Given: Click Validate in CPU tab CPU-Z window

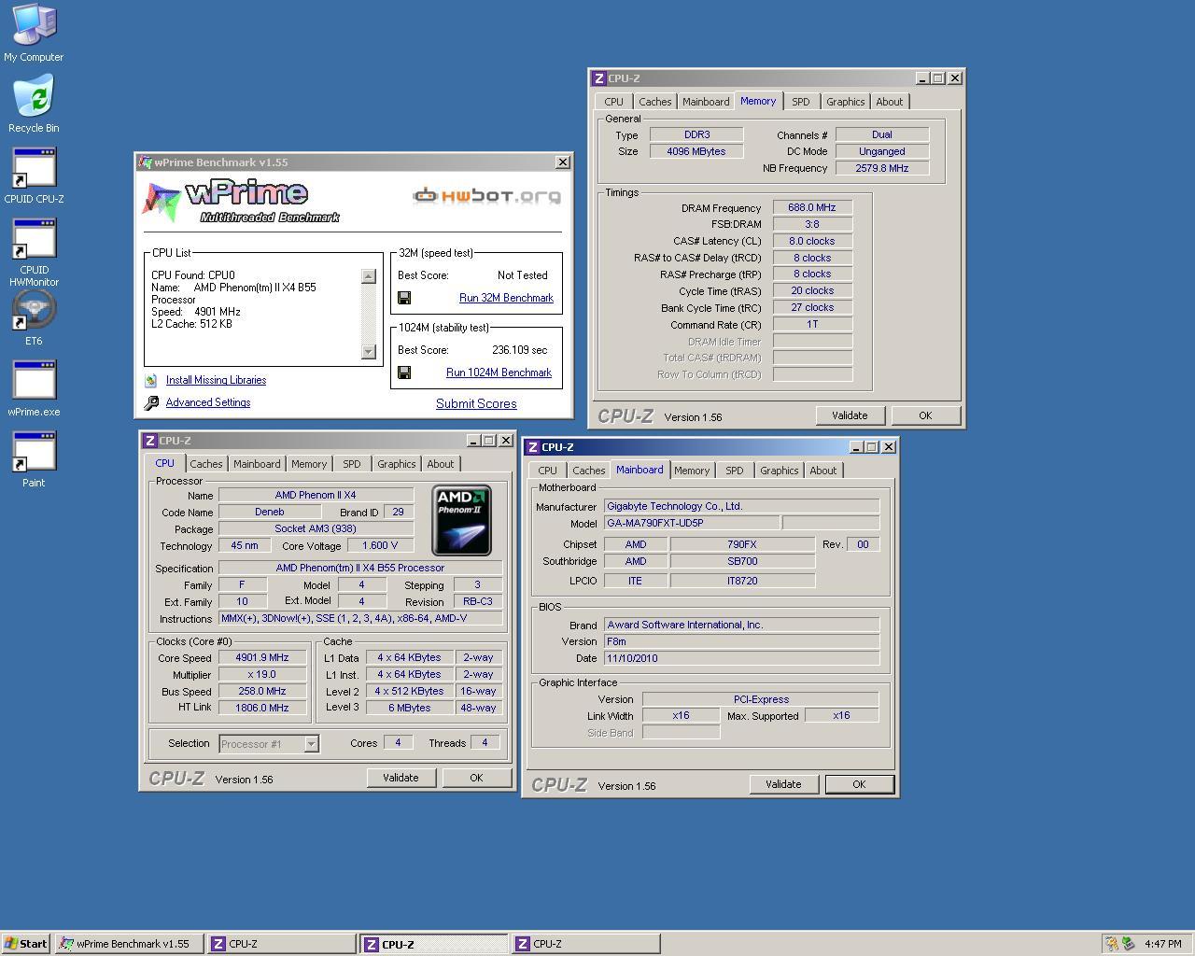Looking at the screenshot, I should 401,778.
